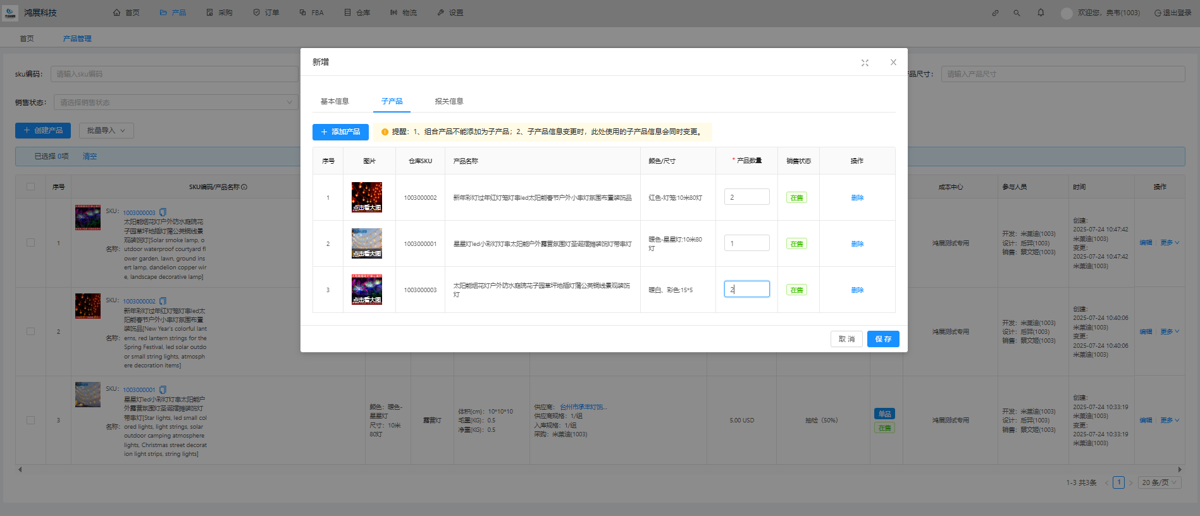Click the notification bell icon
1200x516 pixels.
point(1041,13)
